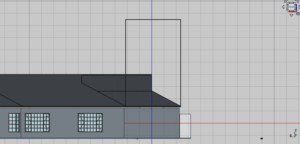
Task: Click the right arrow beside navigation cube
Action: (x=299, y=7)
